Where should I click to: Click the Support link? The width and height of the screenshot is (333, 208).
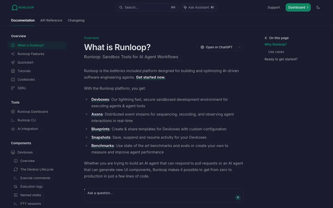pyautogui.click(x=274, y=7)
